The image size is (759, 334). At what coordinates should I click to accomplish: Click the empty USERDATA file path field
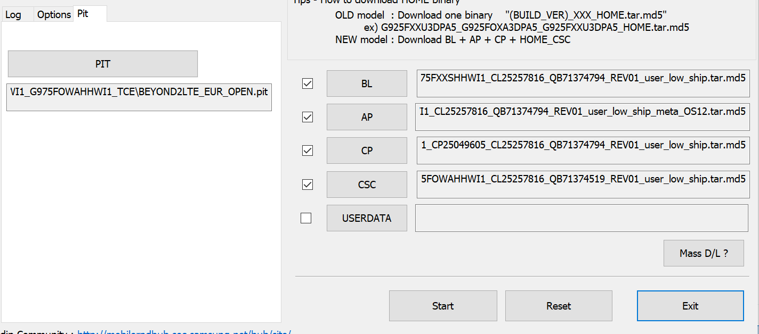coord(582,218)
